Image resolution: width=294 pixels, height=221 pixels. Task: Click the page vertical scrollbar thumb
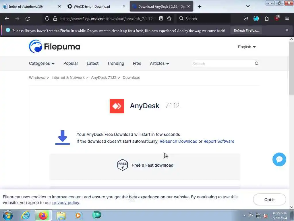click(x=291, y=68)
